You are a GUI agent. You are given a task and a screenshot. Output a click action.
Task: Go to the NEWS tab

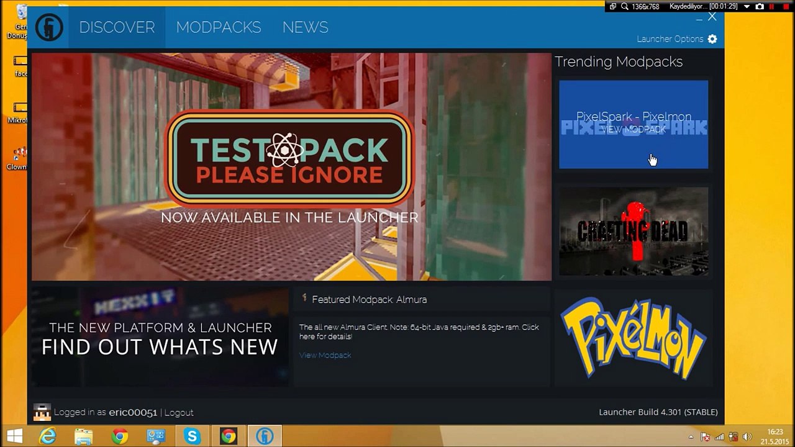click(305, 27)
